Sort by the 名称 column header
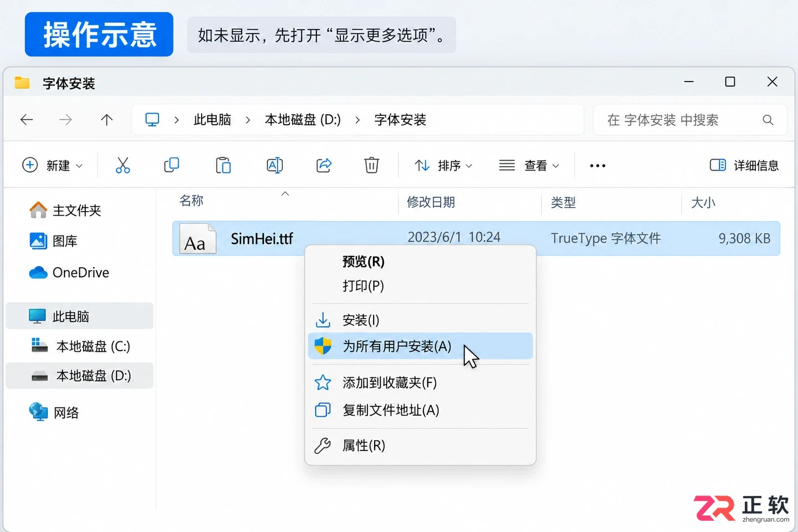 [x=192, y=201]
